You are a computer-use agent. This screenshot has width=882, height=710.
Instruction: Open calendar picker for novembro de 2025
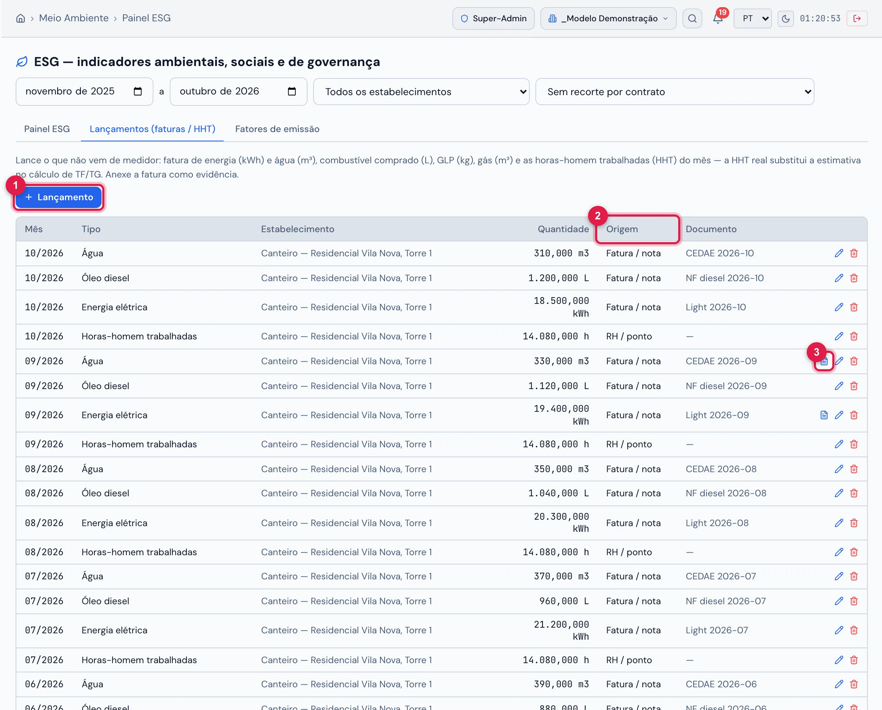click(x=138, y=91)
